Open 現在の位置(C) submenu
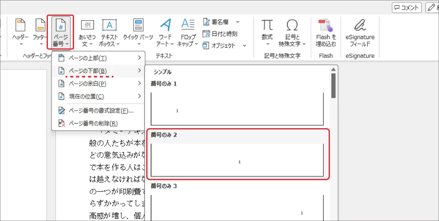439x221 pixels. pyautogui.click(x=98, y=96)
